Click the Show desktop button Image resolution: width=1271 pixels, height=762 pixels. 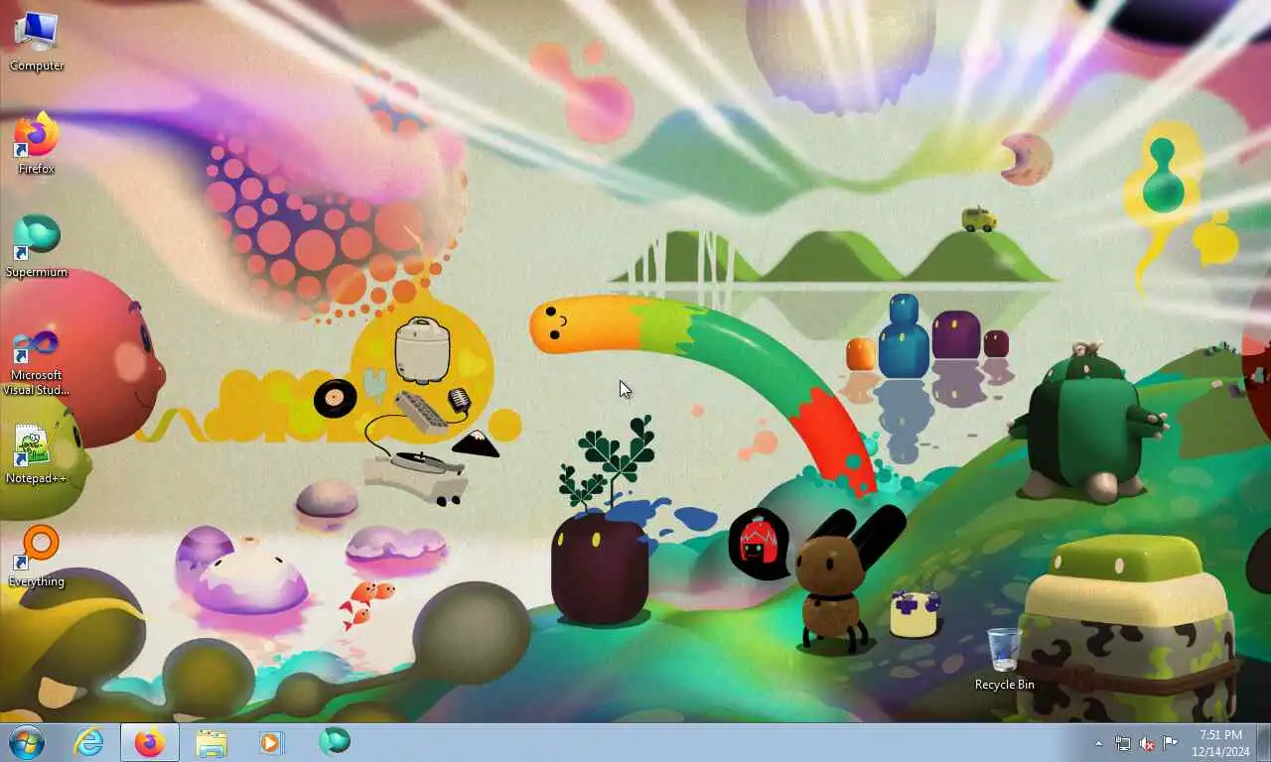click(1263, 742)
